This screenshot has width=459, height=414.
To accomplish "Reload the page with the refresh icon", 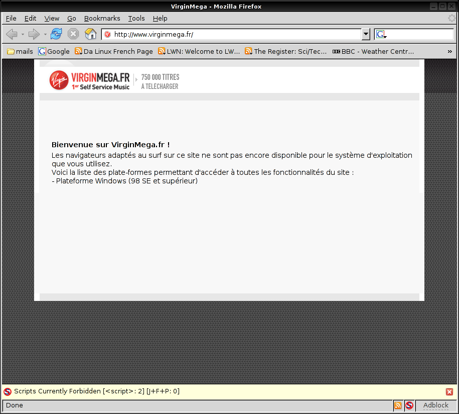I will click(x=56, y=34).
